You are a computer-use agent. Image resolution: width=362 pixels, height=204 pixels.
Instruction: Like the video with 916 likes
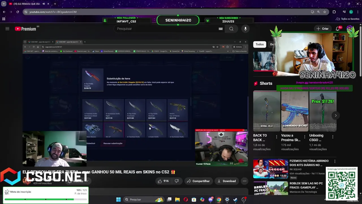click(x=163, y=181)
